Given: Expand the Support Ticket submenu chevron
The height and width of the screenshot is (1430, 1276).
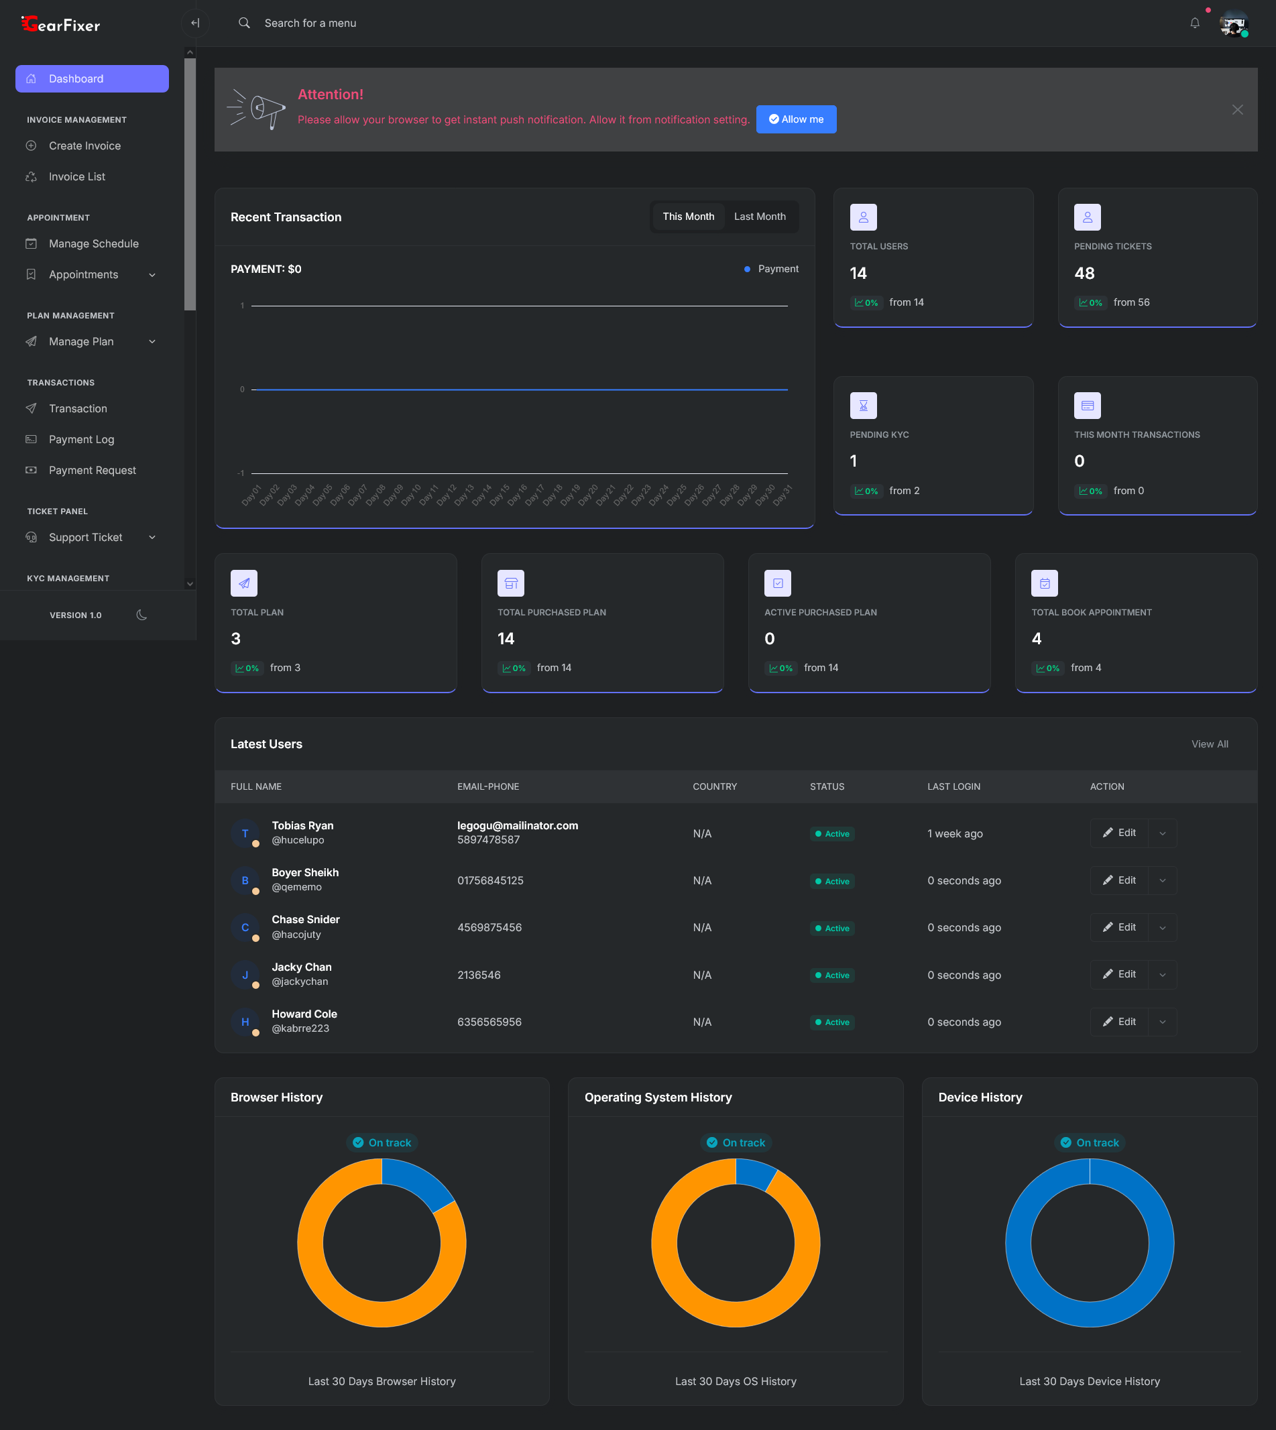Looking at the screenshot, I should [152, 538].
